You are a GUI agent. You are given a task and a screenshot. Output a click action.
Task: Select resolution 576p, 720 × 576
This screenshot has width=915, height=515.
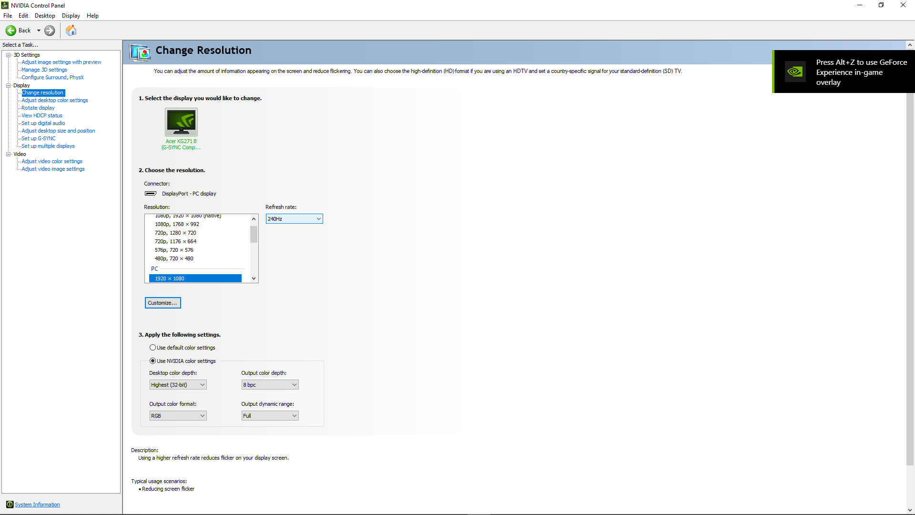(174, 250)
